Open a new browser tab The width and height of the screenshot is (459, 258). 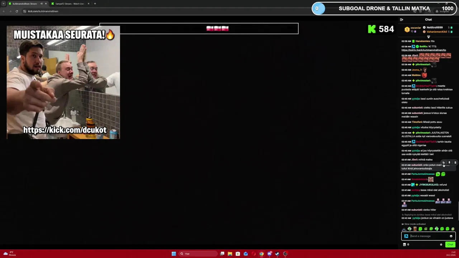(x=95, y=4)
